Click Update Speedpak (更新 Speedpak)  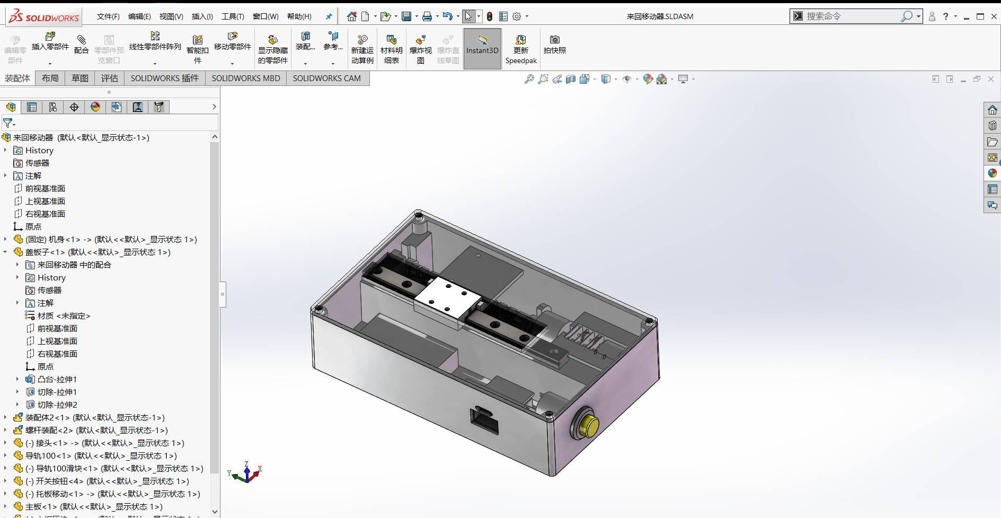(521, 49)
